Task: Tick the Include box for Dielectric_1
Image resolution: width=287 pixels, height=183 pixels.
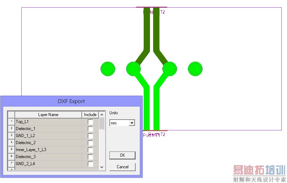Action: tap(90, 129)
